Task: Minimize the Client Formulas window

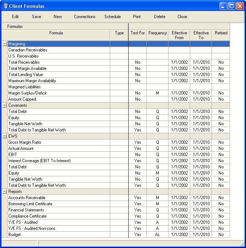Action: coord(223,6)
